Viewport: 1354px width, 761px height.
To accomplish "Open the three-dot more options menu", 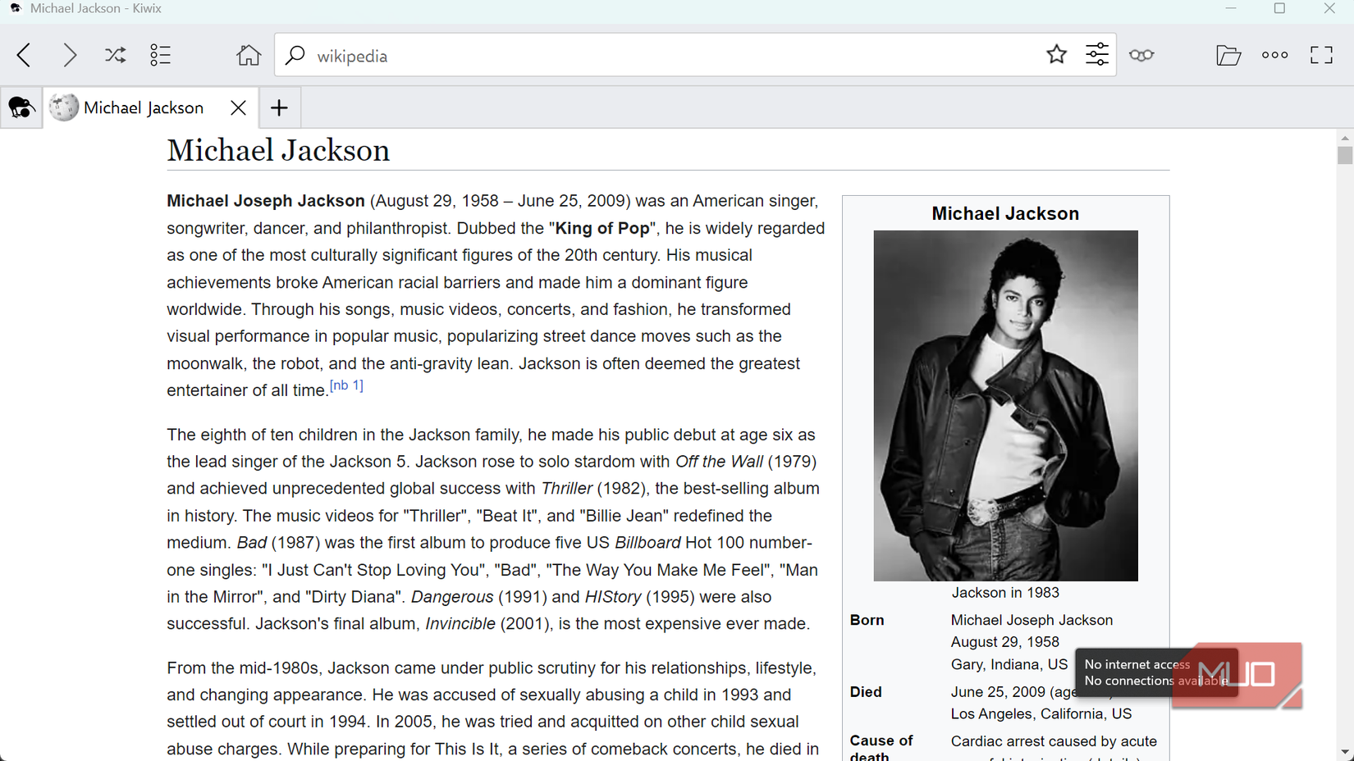I will coord(1274,55).
